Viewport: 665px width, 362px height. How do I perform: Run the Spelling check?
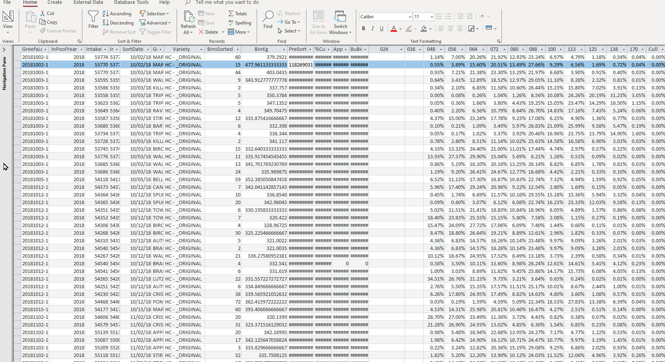click(239, 23)
